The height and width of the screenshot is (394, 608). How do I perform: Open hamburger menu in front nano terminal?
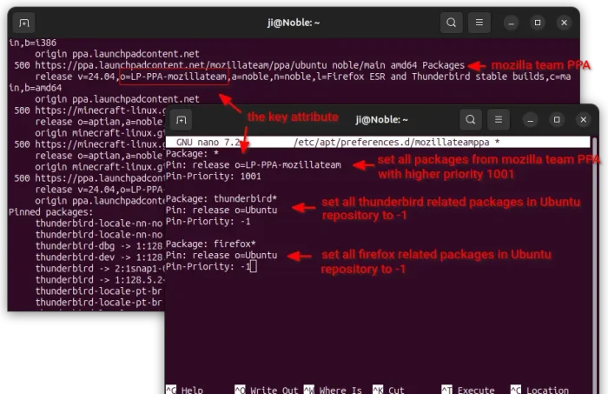[x=499, y=119]
